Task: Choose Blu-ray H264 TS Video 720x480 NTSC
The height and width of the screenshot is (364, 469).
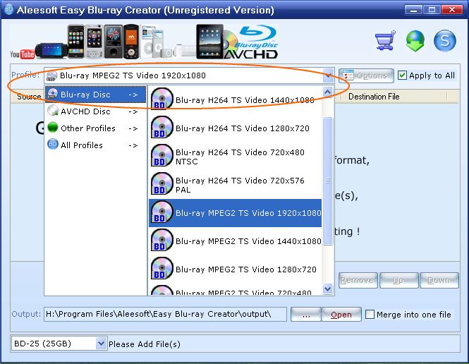Action: click(235, 156)
